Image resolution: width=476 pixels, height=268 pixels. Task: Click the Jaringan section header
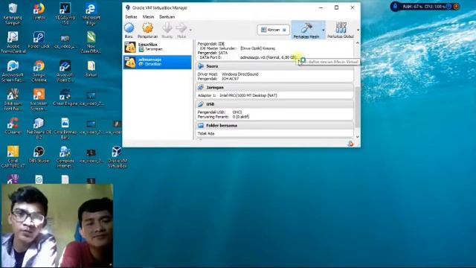tap(274, 87)
